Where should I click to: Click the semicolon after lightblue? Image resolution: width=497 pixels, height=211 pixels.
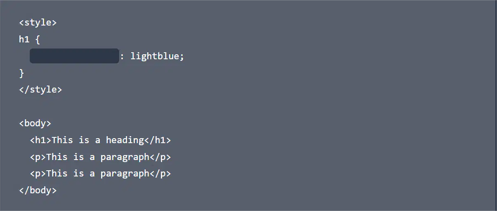[x=181, y=56]
